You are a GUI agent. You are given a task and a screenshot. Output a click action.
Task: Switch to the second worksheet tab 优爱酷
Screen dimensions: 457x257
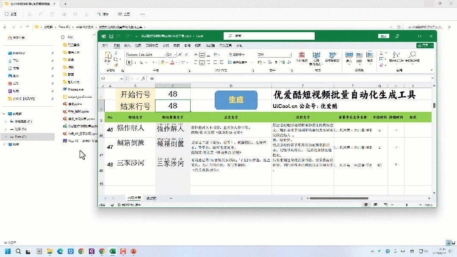click(x=151, y=198)
